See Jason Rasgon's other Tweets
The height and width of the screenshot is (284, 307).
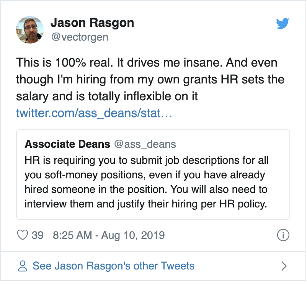pyautogui.click(x=114, y=266)
